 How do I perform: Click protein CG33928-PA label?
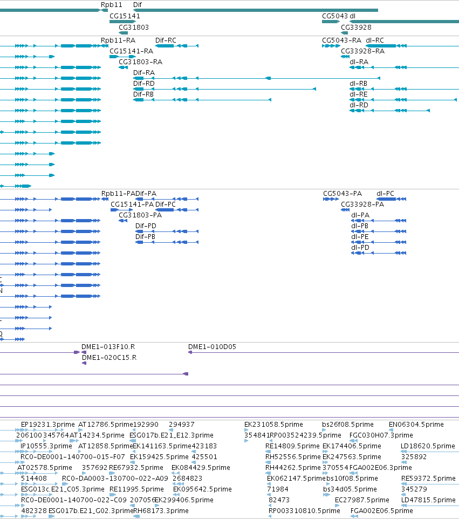pos(362,204)
